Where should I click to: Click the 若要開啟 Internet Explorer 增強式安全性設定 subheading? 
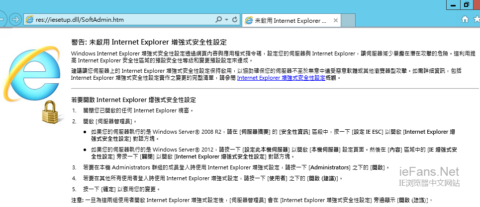[x=133, y=100]
